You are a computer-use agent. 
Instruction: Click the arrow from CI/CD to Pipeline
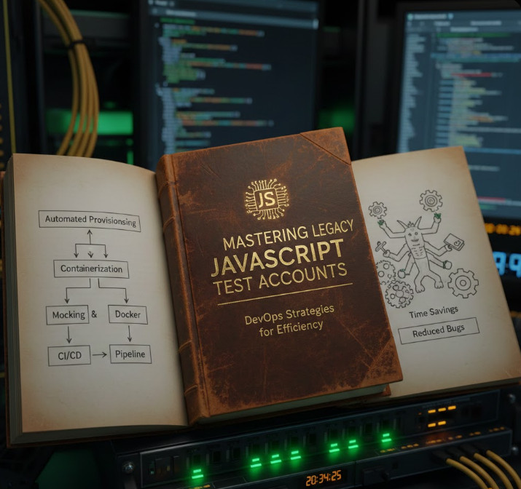click(99, 354)
